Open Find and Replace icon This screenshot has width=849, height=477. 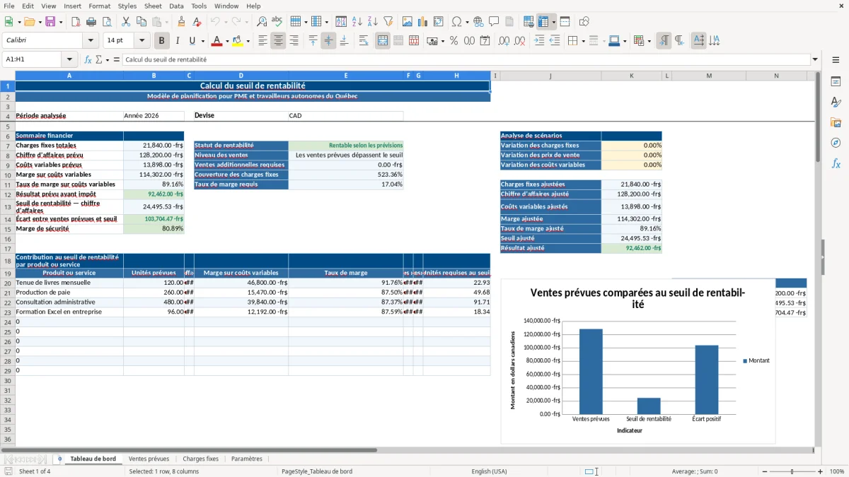[x=262, y=22]
